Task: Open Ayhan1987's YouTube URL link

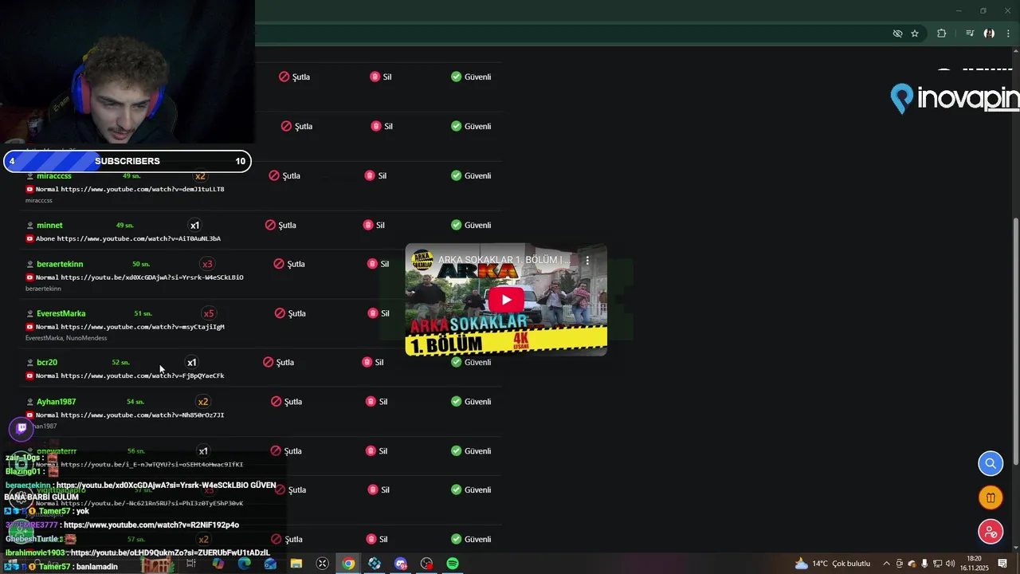Action: (143, 415)
